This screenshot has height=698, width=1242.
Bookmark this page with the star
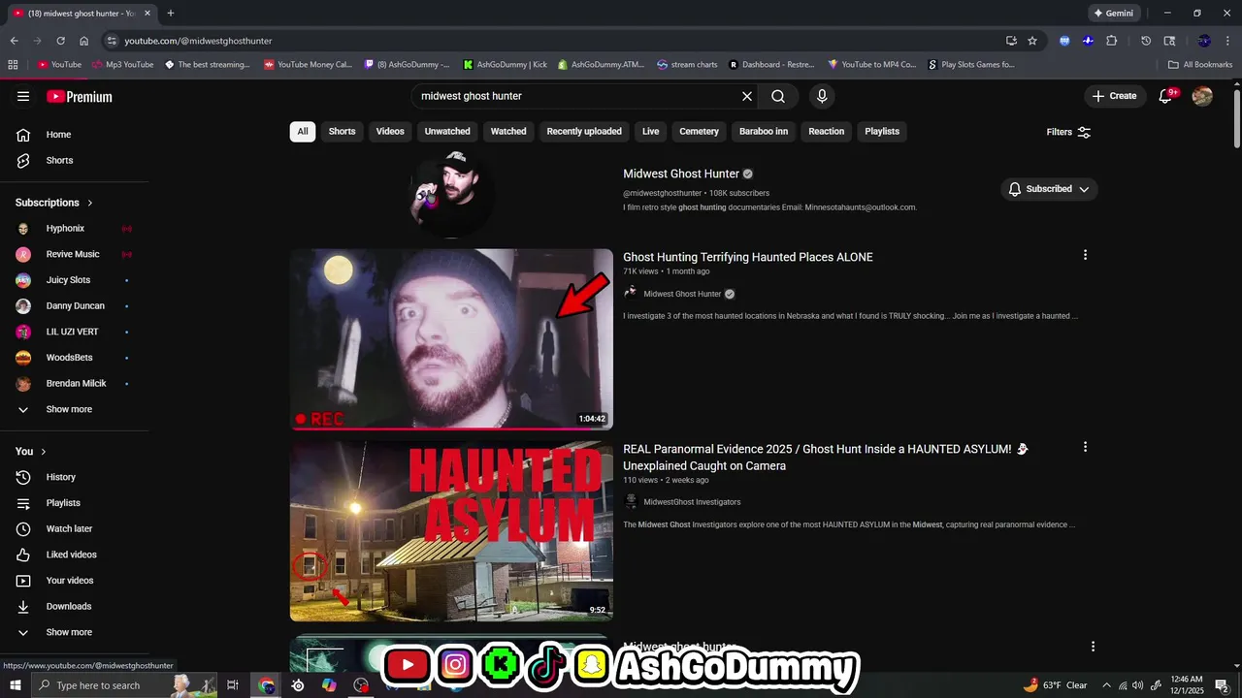[x=1032, y=41]
